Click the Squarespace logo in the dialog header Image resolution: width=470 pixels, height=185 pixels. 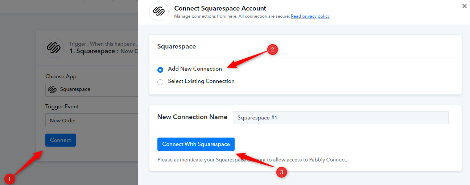pos(159,11)
